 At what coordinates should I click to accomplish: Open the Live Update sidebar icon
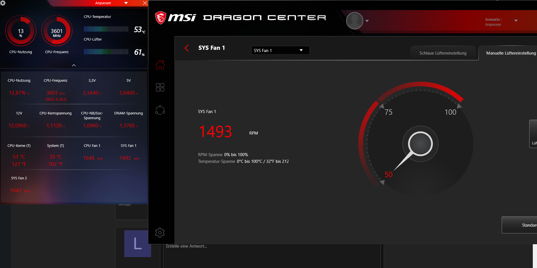pyautogui.click(x=160, y=110)
